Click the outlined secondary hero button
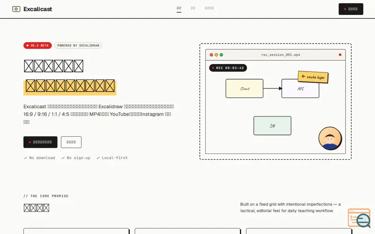The width and height of the screenshot is (375, 234). click(x=71, y=142)
